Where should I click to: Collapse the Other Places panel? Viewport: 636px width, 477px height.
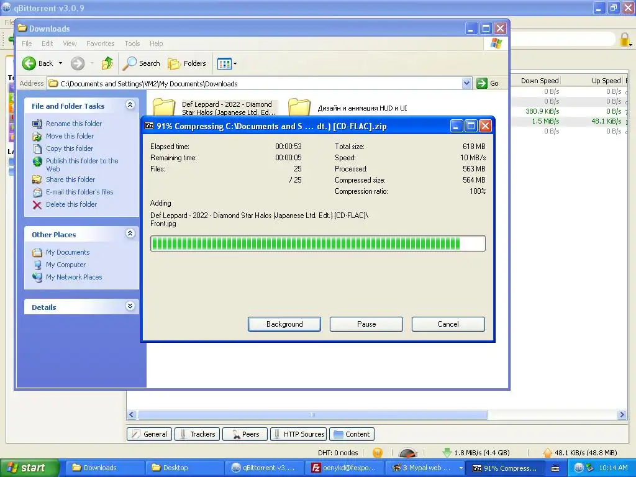pos(130,234)
